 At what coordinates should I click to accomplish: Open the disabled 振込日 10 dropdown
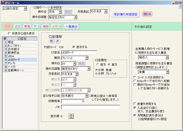(x=74, y=85)
